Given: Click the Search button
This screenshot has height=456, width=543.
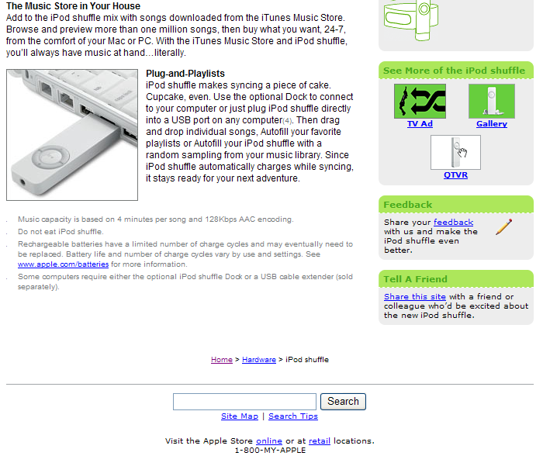Looking at the screenshot, I should (x=343, y=402).
